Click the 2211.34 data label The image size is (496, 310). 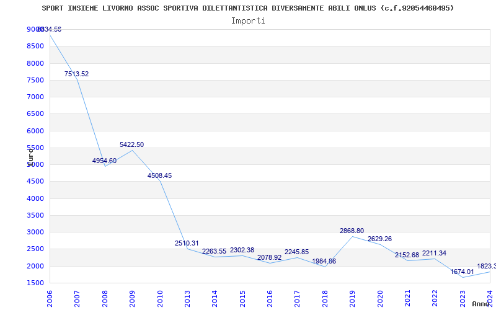pos(434,253)
